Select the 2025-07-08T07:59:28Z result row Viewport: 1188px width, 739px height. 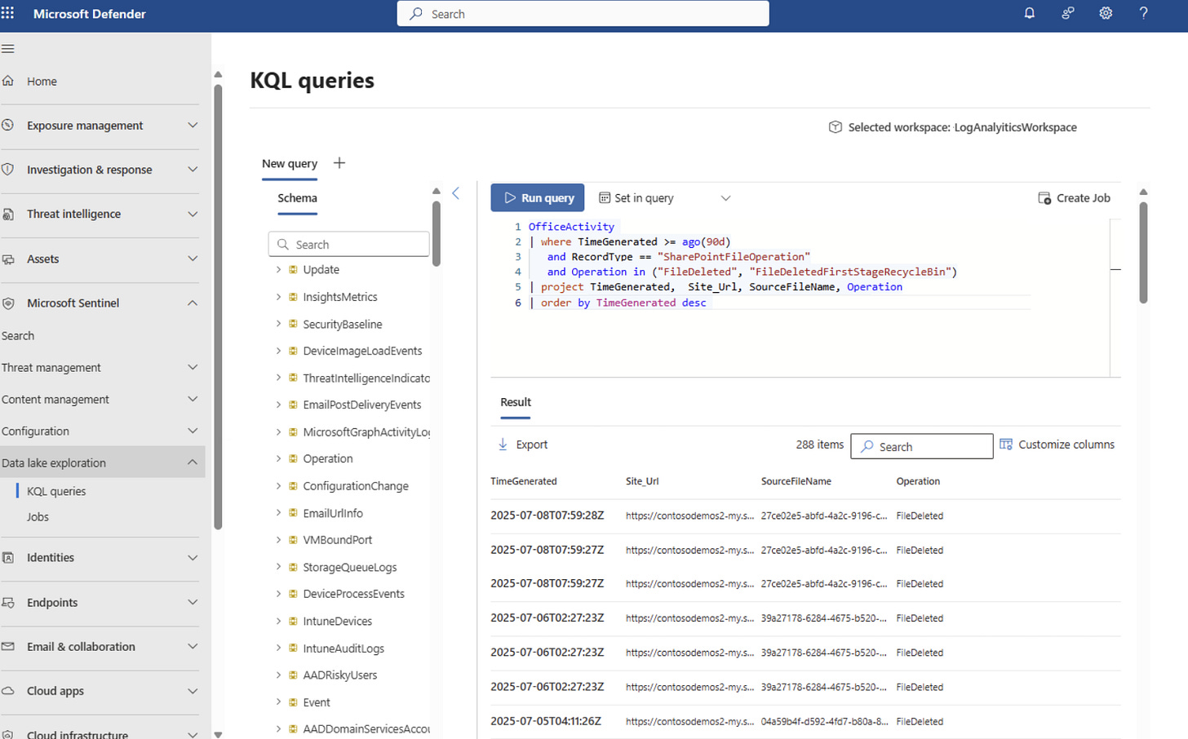coord(805,516)
